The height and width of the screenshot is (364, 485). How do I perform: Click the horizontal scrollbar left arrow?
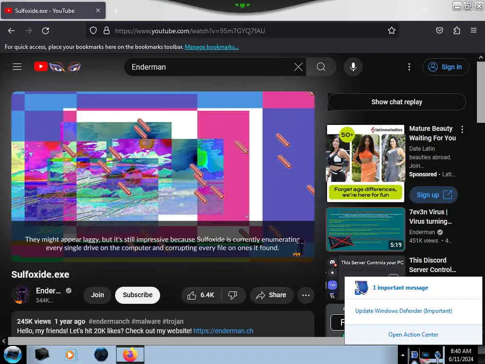click(4, 341)
